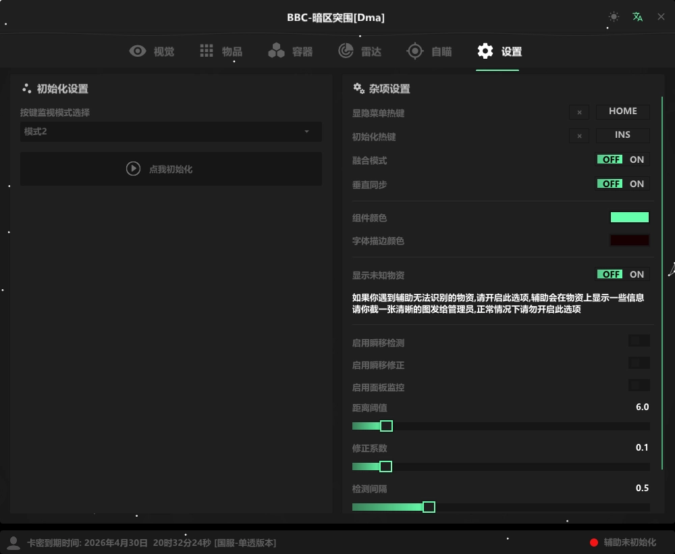This screenshot has width=675, height=554.
Task: Click the 距离阈值 slider handle
Action: [x=386, y=426]
